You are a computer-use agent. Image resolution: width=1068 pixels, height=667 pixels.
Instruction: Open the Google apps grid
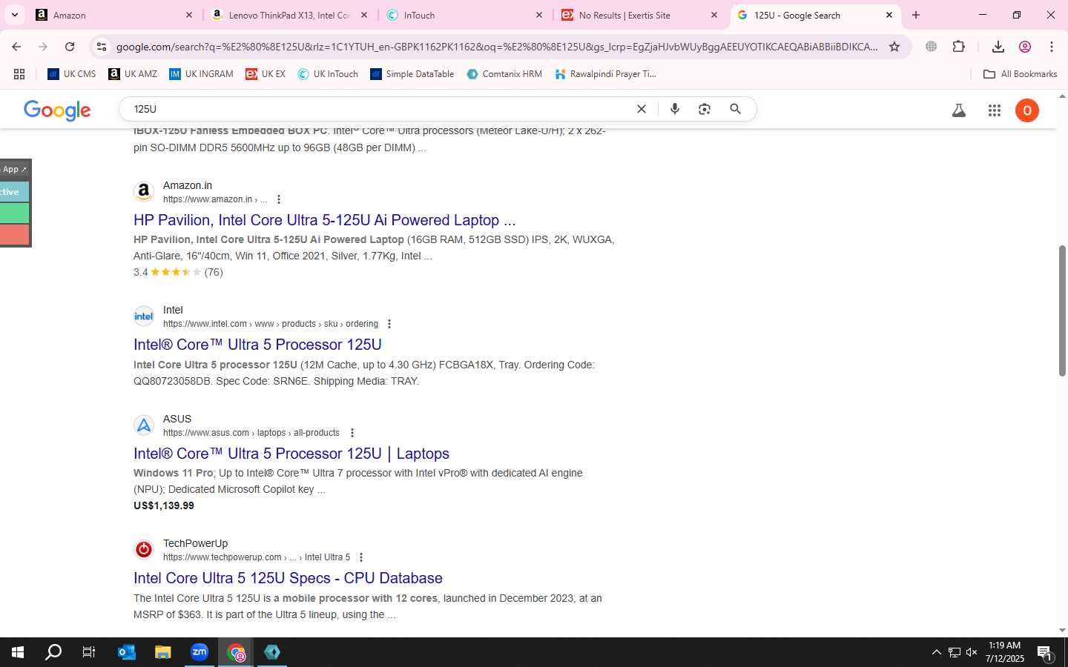995,110
